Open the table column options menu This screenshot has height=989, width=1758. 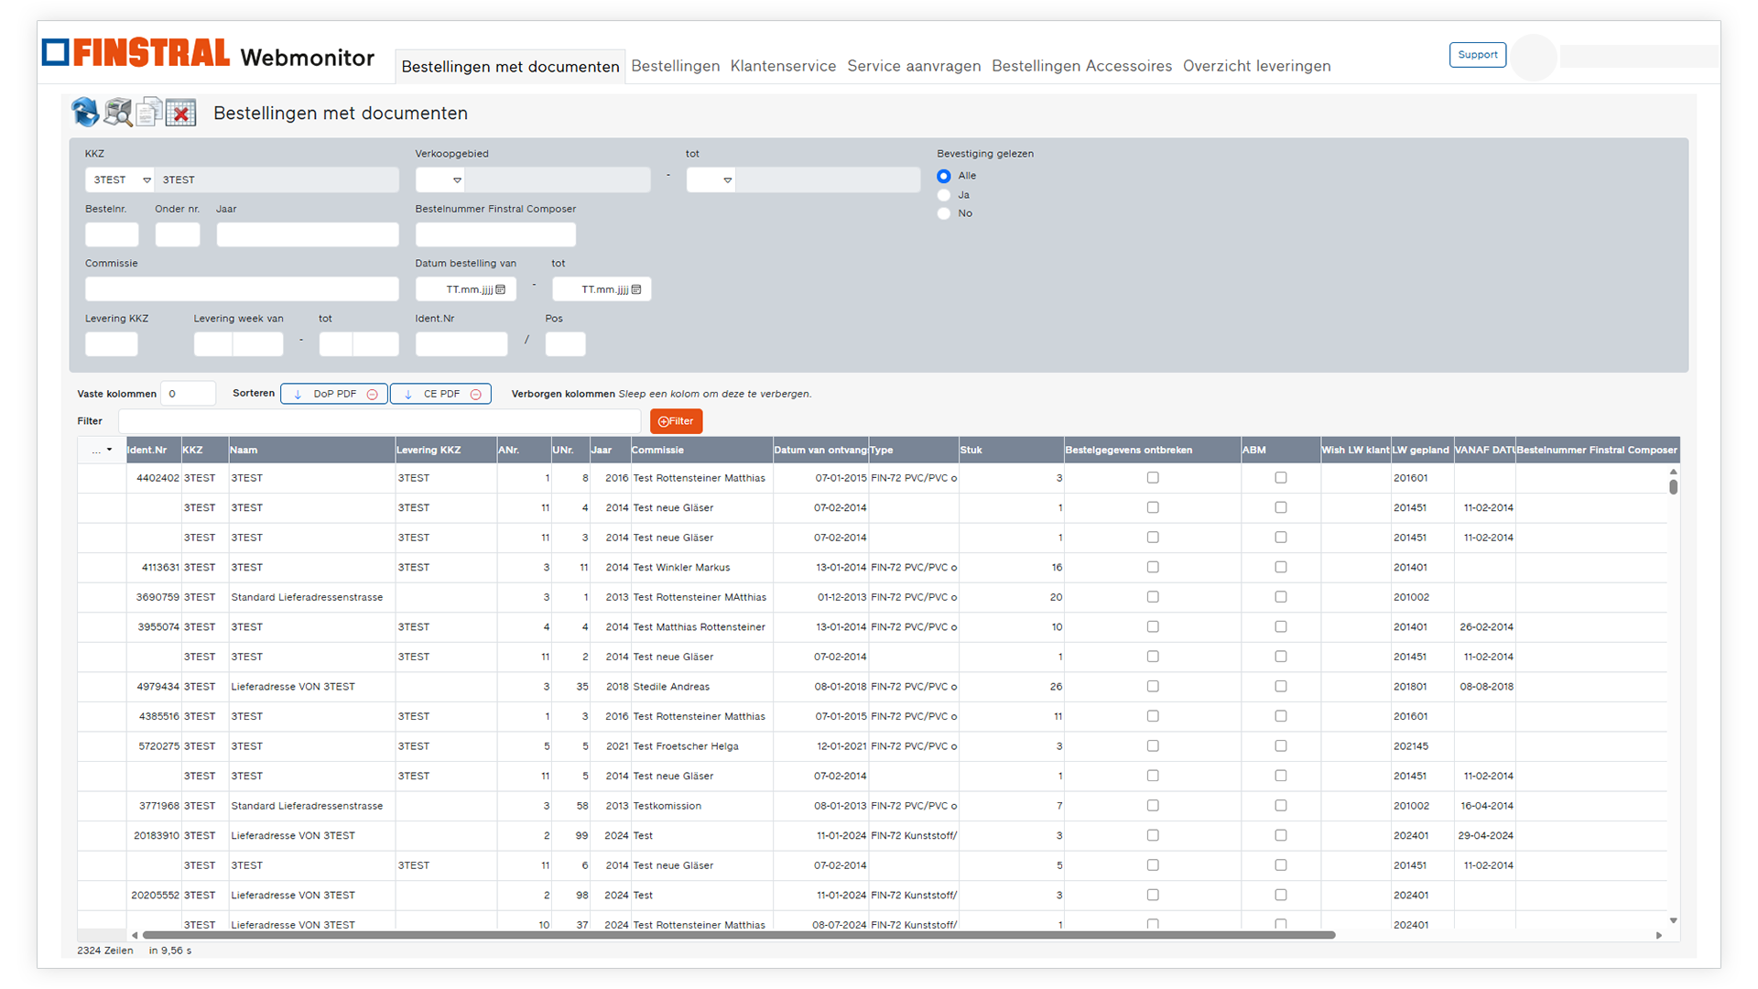[x=102, y=450]
